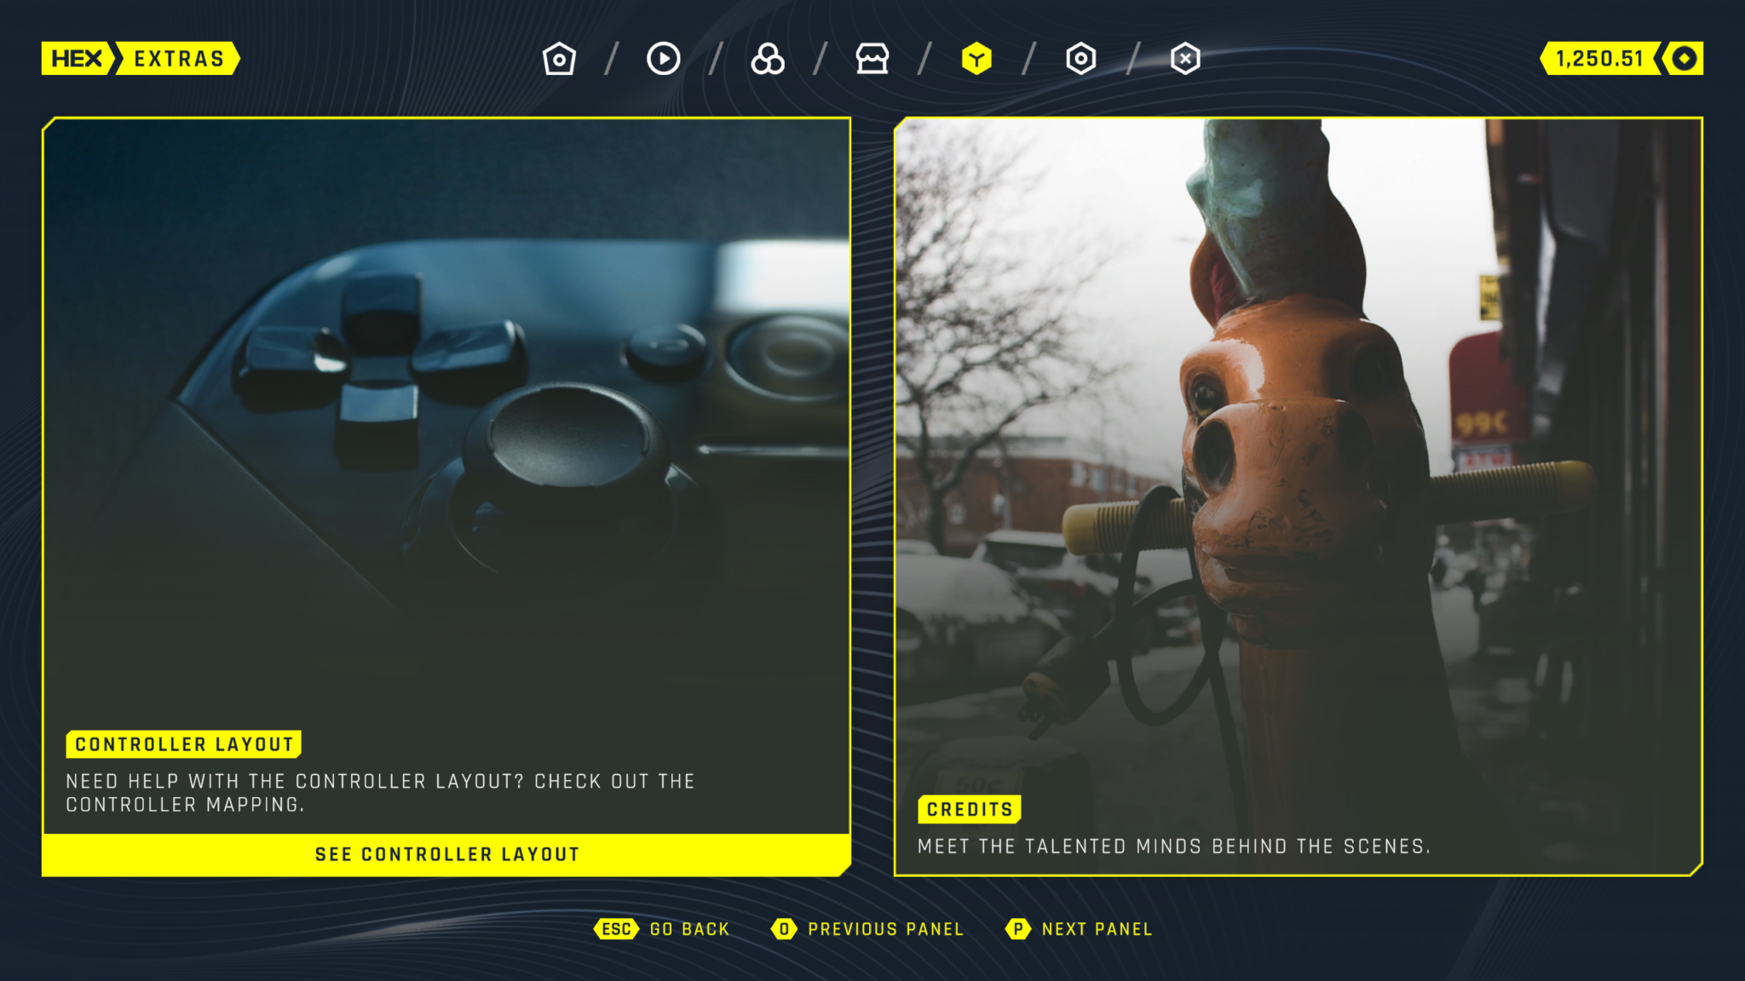
Task: Open the in-game shop icon
Action: (872, 58)
